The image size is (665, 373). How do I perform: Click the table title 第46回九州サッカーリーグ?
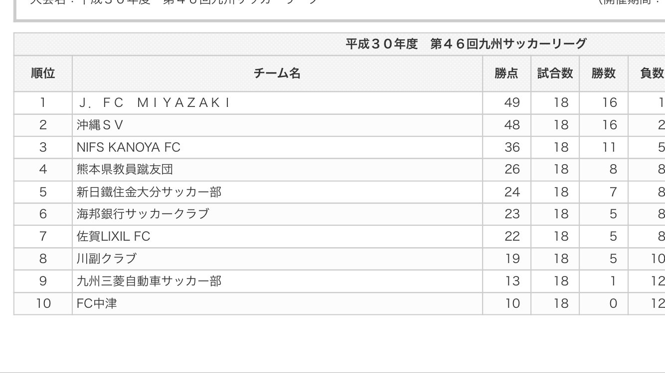pos(466,44)
